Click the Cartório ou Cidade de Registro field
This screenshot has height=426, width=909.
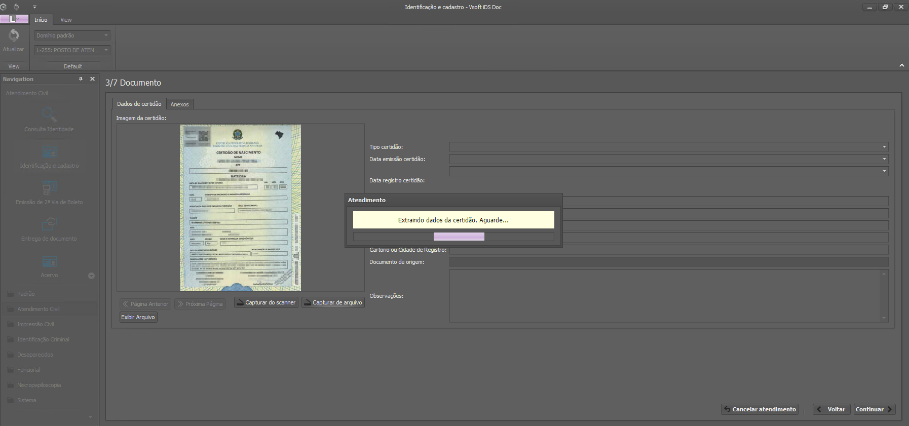click(x=669, y=250)
